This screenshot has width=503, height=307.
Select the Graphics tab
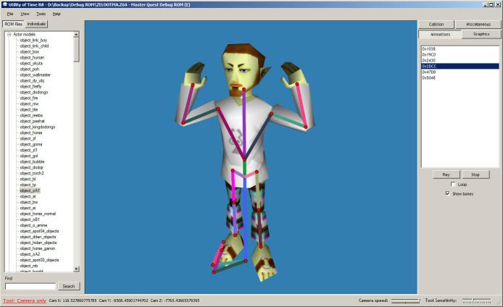[481, 34]
